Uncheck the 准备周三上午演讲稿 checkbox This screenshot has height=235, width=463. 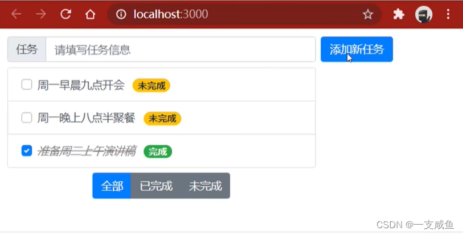point(27,151)
